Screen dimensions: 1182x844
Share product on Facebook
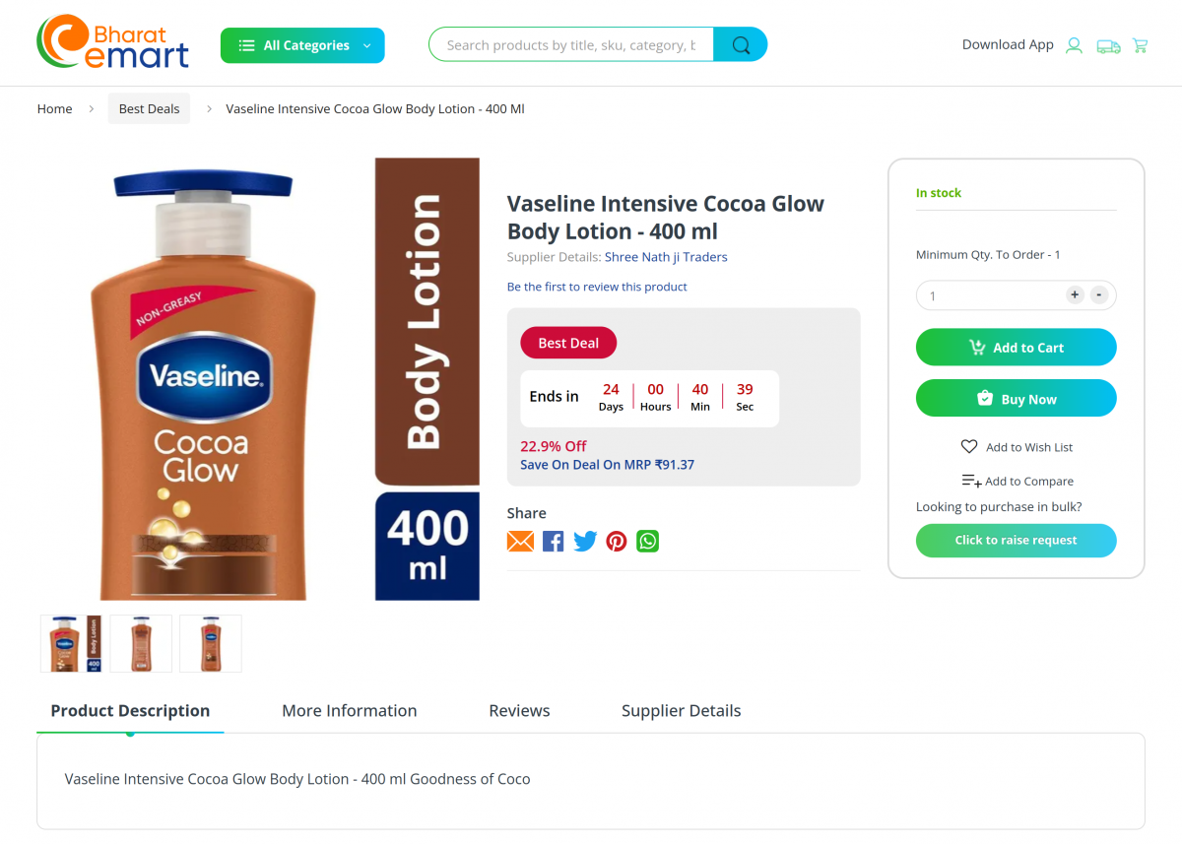point(554,541)
